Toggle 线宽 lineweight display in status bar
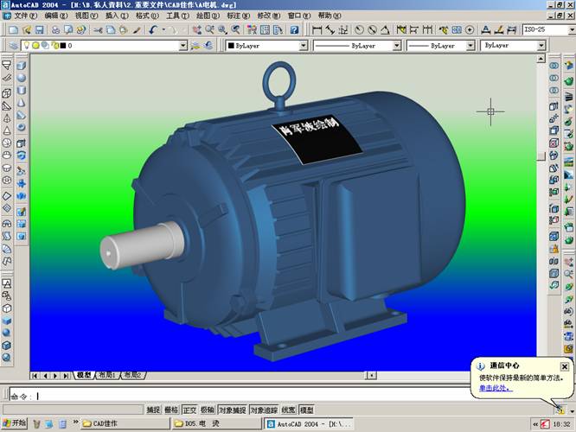The image size is (576, 432). pos(288,410)
